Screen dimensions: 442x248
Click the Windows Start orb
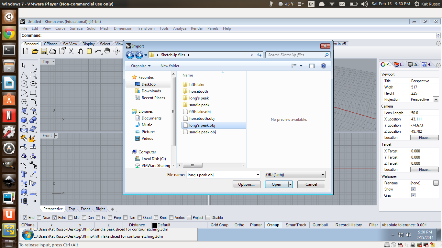click(28, 234)
